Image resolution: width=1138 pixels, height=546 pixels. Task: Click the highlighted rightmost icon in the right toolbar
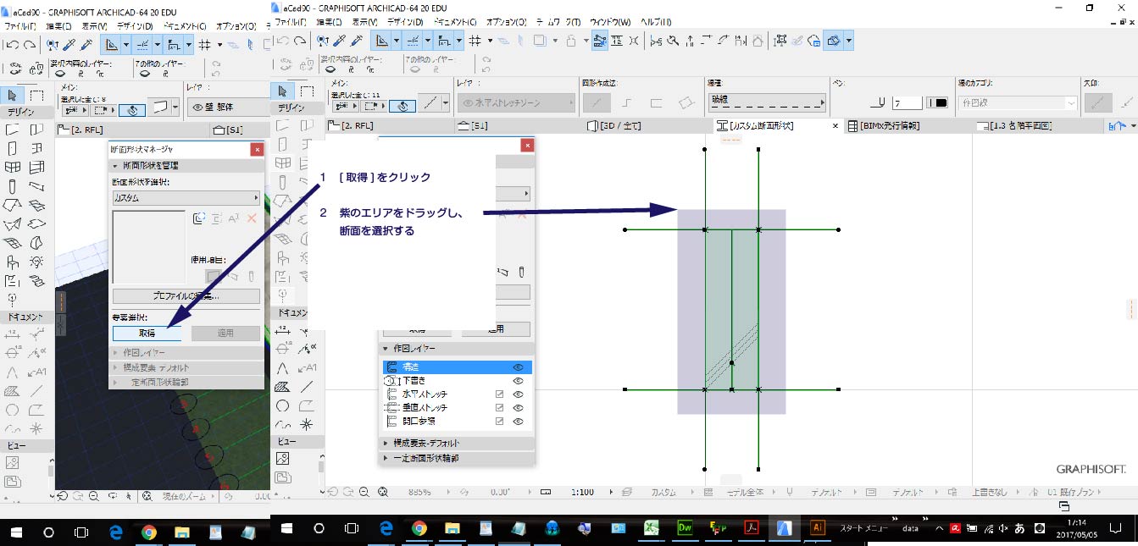833,40
